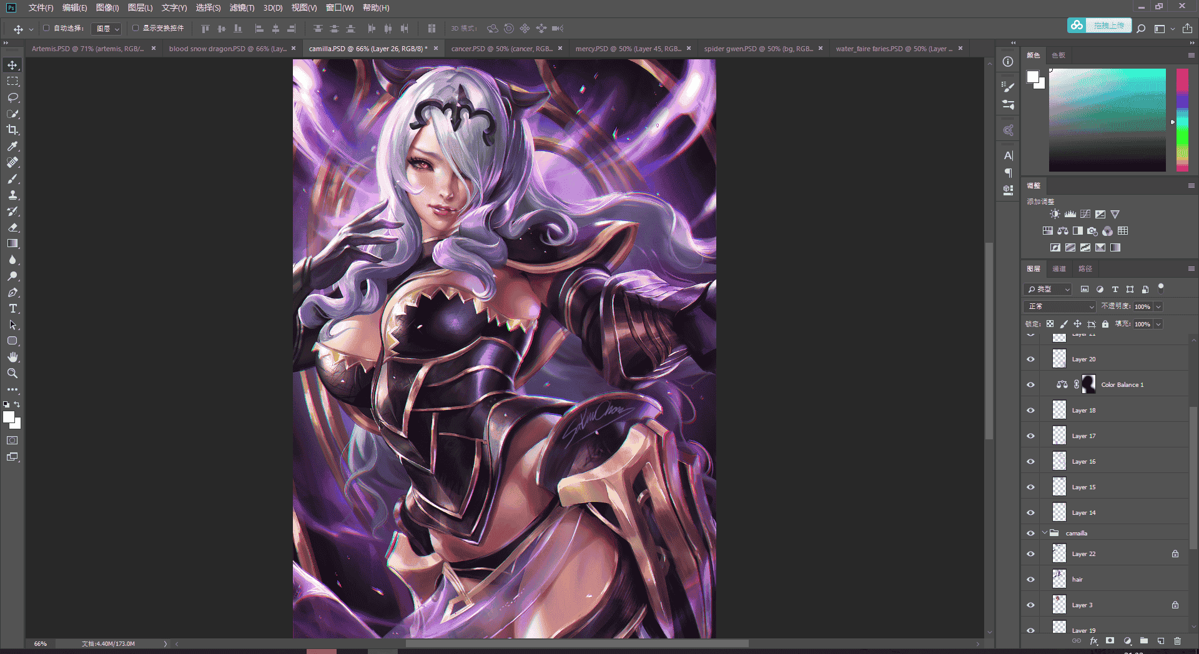The width and height of the screenshot is (1199, 654).
Task: Open the 滤镜 (Filter) menu
Action: (242, 7)
